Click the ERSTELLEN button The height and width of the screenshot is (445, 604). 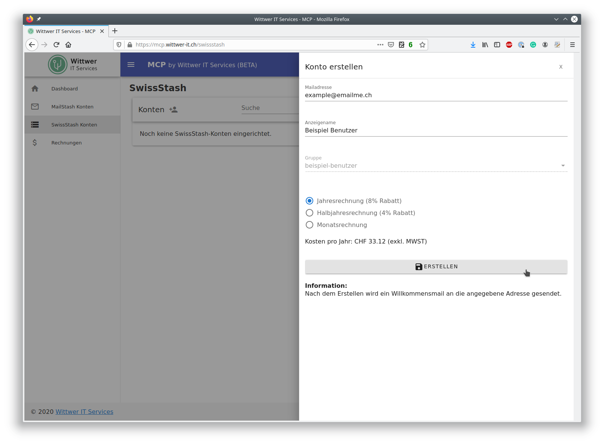click(x=436, y=266)
